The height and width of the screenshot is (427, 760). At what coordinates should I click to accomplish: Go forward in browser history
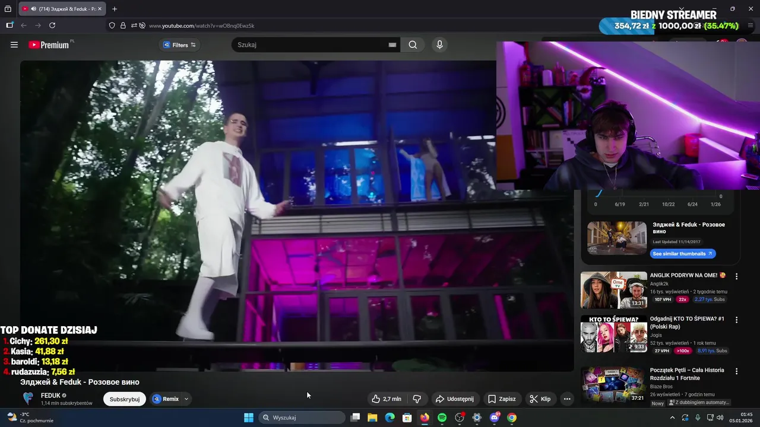click(x=38, y=26)
